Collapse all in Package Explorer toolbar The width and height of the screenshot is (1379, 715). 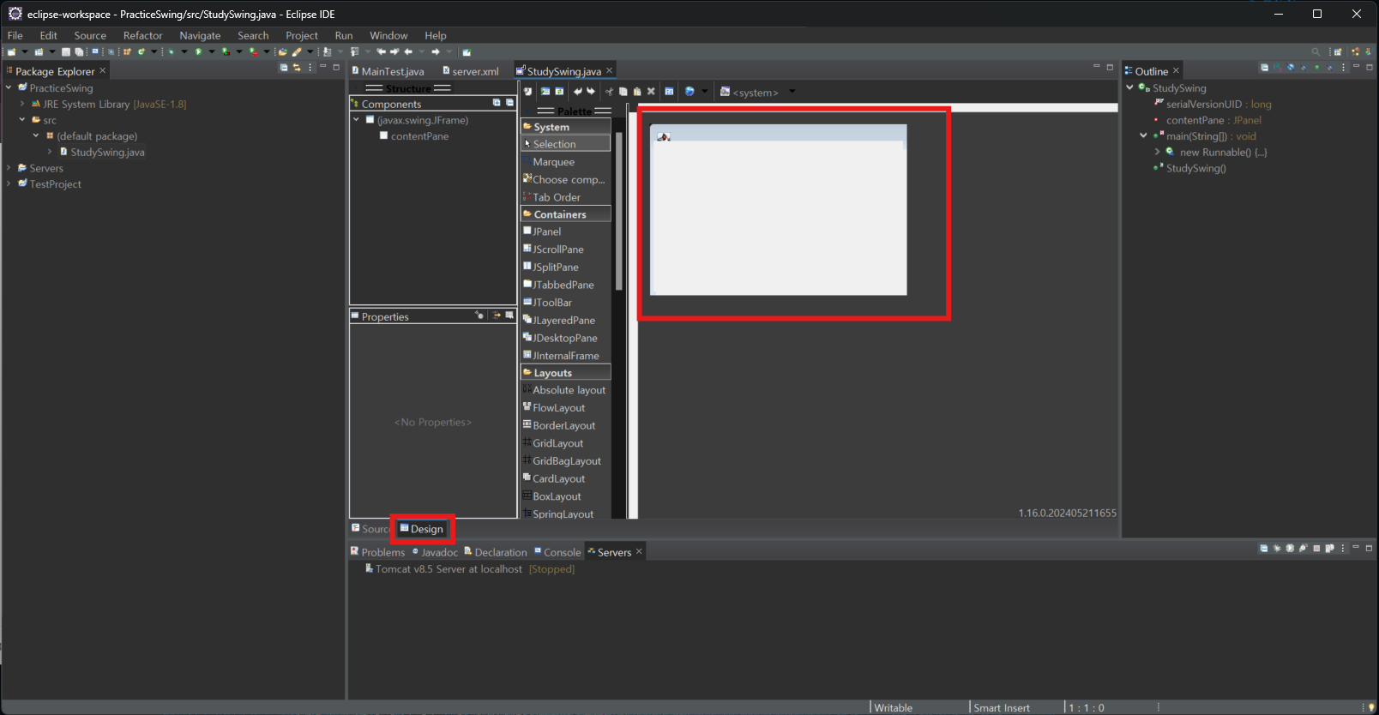click(x=284, y=67)
